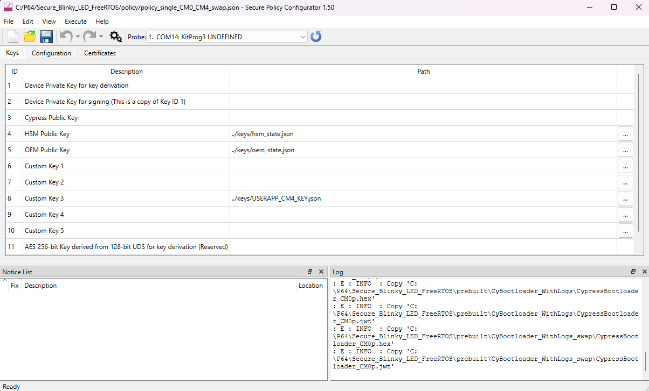Browse path for HSM Public Key
The height and width of the screenshot is (391, 649).
pyautogui.click(x=625, y=134)
